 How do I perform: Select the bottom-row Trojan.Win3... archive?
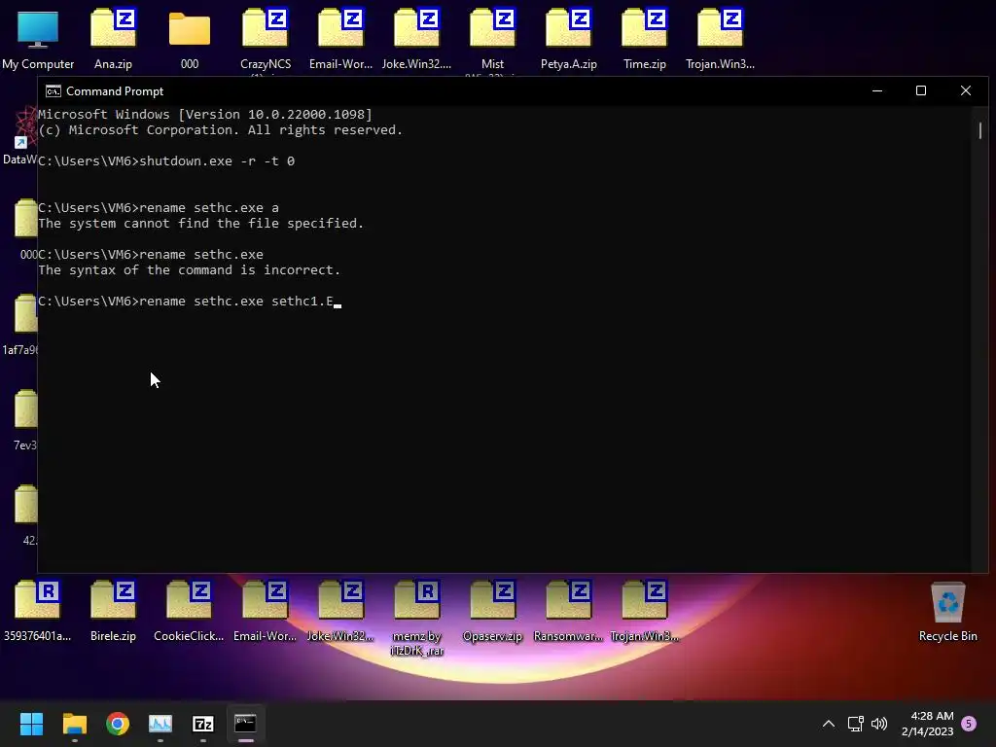(644, 611)
